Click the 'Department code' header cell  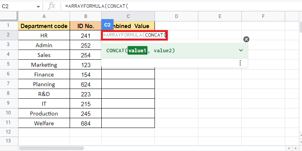44,26
